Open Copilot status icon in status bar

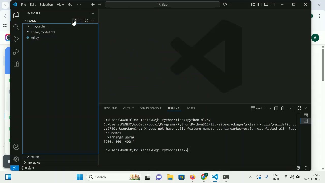(x=298, y=168)
